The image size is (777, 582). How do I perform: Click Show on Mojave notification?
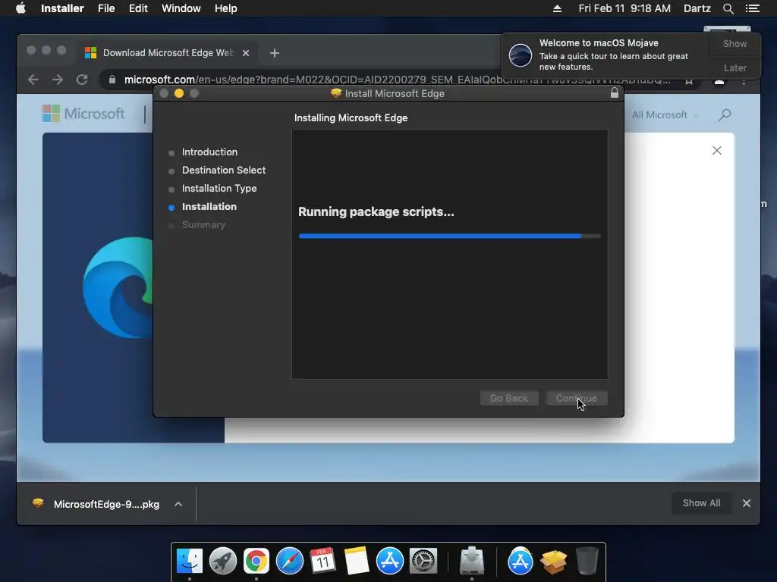735,43
